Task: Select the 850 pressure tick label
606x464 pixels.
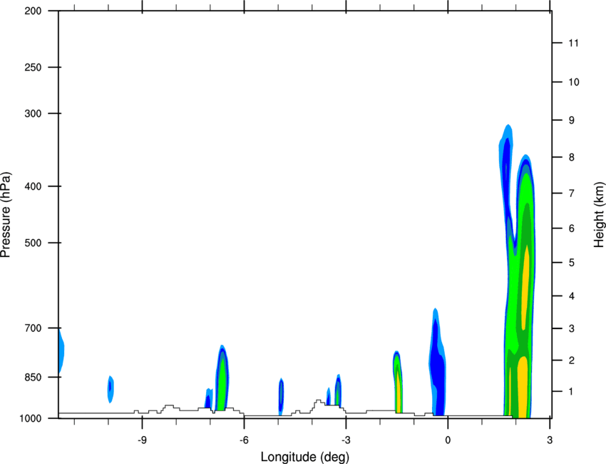Action: tap(33, 377)
